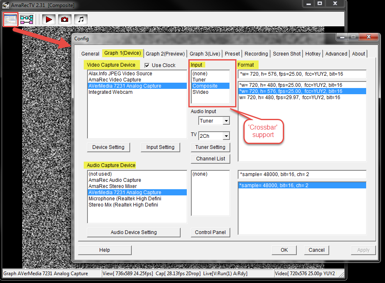Select Microphone (Realtek High Defini device
The height and width of the screenshot is (283, 385).
(137, 199)
